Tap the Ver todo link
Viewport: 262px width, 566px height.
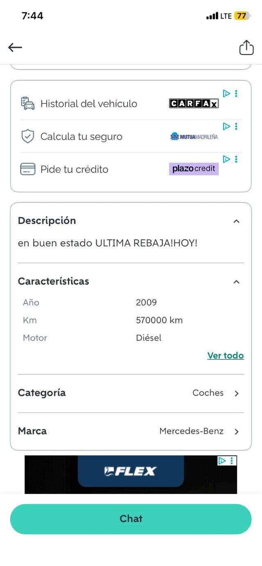[x=226, y=355]
